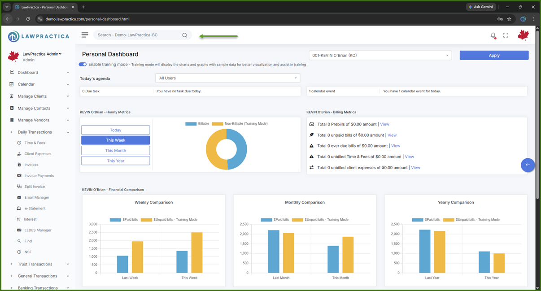Toggle fullscreen mode icon
The image size is (541, 291).
[x=506, y=35]
